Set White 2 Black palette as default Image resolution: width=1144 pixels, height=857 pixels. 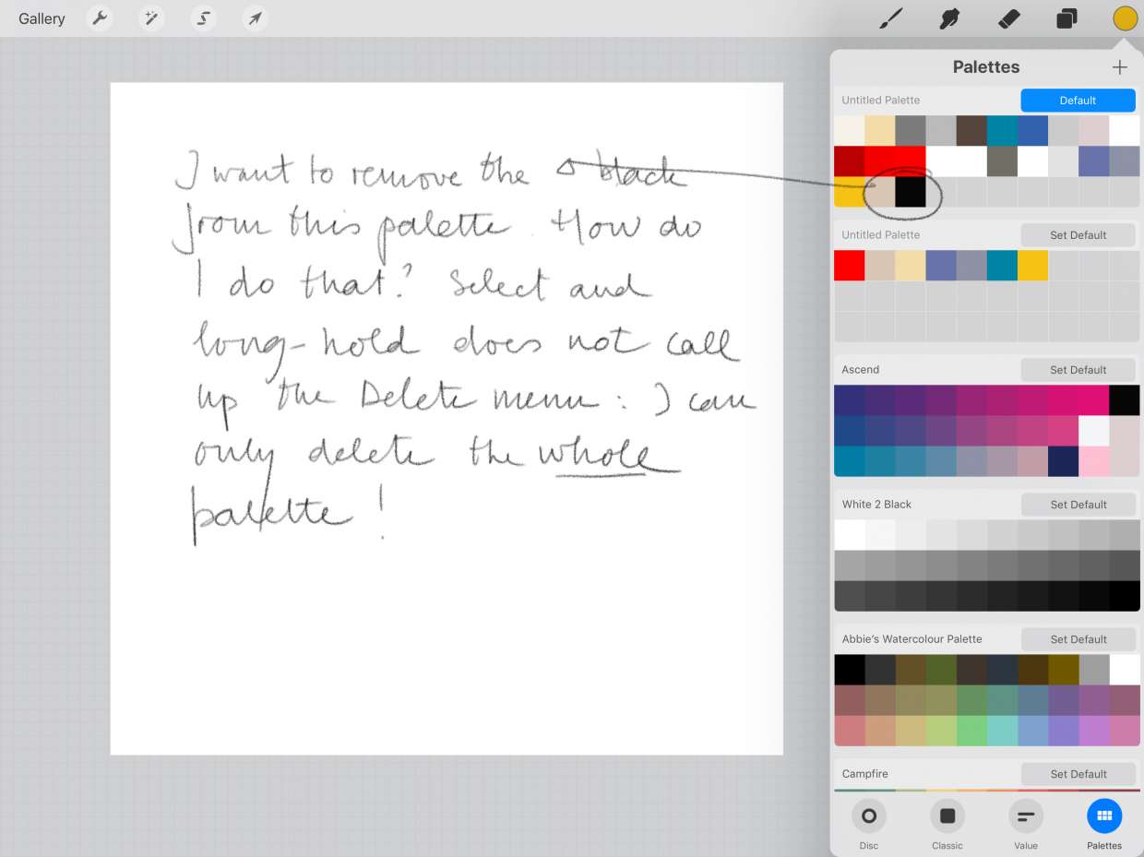pos(1078,504)
